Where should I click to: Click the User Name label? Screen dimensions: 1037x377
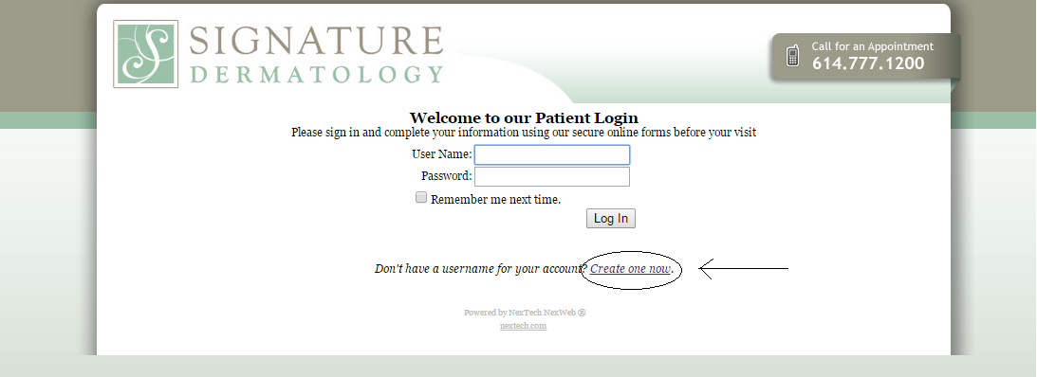pos(442,154)
